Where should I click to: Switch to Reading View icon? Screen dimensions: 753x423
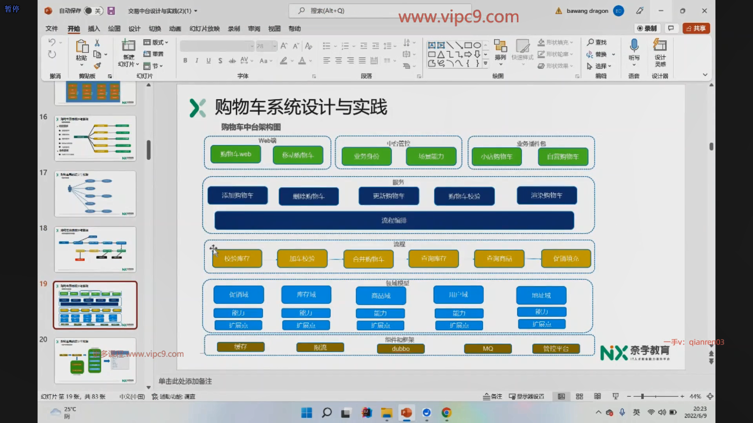[x=597, y=396]
